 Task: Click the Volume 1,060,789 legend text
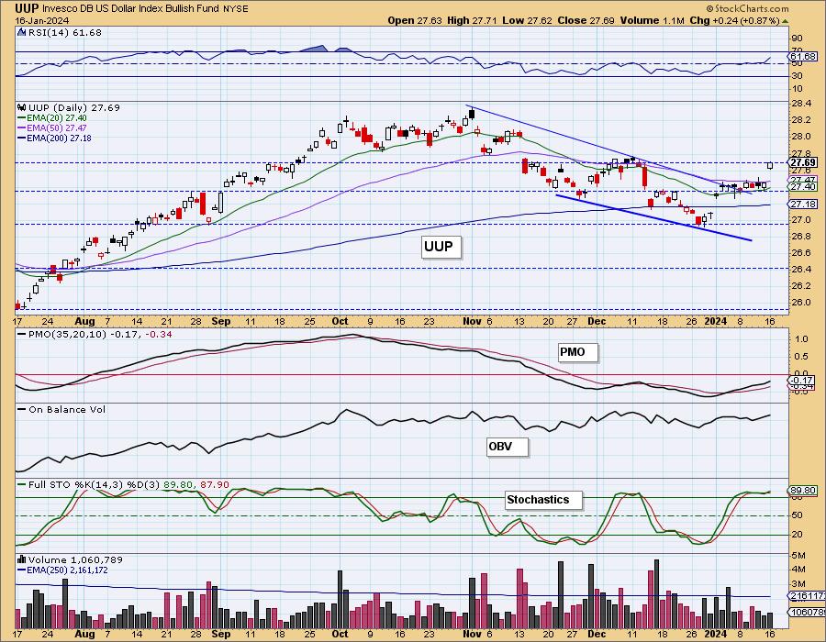pos(77,559)
